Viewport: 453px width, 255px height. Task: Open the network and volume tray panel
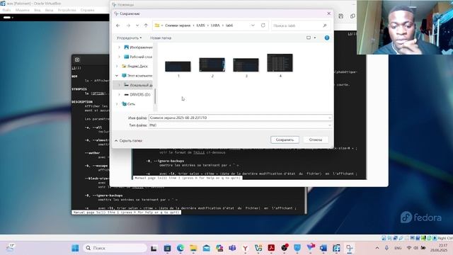(416, 248)
